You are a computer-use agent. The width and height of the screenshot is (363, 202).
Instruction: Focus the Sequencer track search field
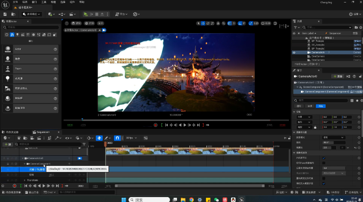(47, 144)
